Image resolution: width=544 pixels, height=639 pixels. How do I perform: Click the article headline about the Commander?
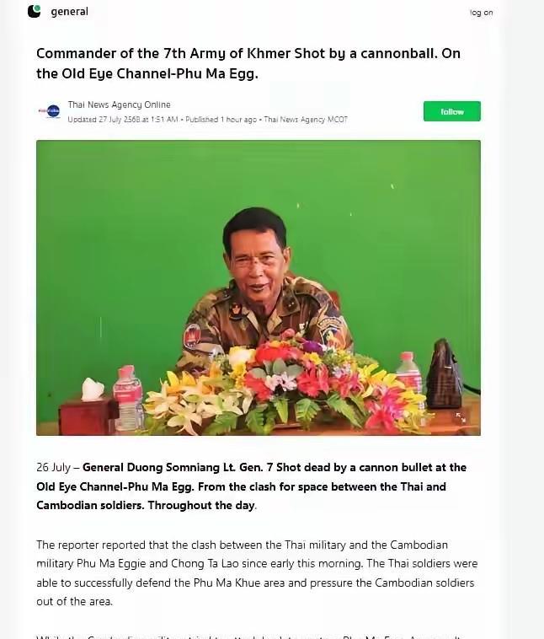coord(248,63)
